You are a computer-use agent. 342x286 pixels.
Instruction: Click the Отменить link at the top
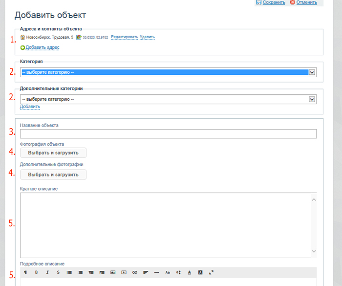click(306, 2)
